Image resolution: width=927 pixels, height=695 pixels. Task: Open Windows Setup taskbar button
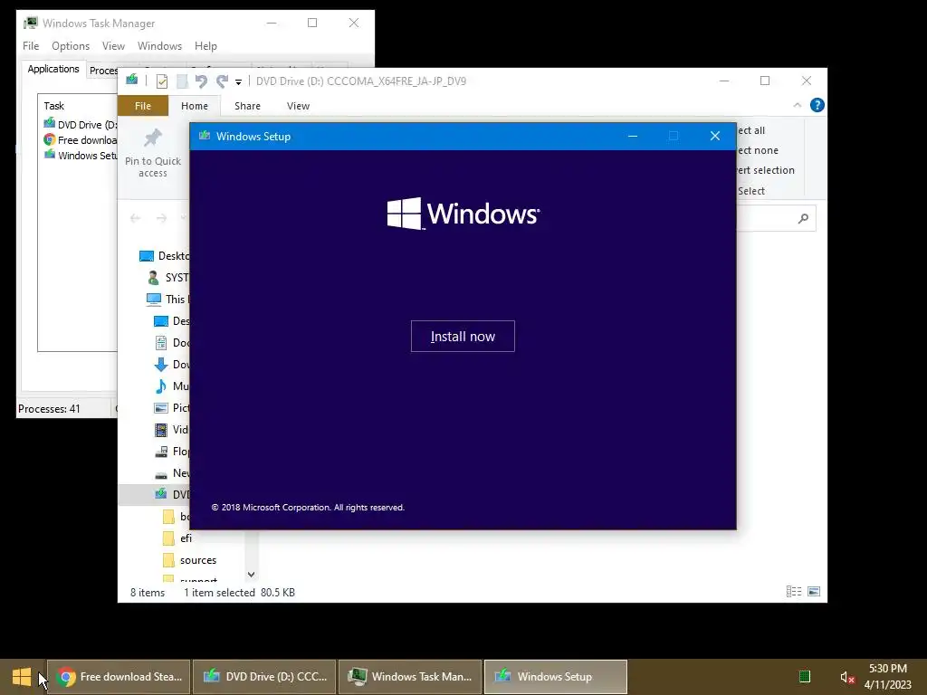(x=556, y=677)
